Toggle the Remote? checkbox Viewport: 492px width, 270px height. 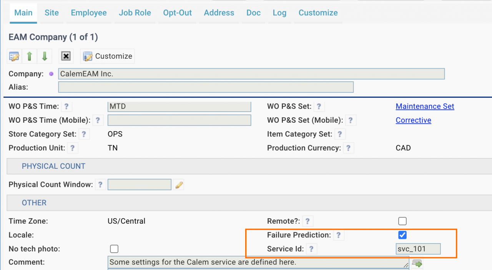402,221
